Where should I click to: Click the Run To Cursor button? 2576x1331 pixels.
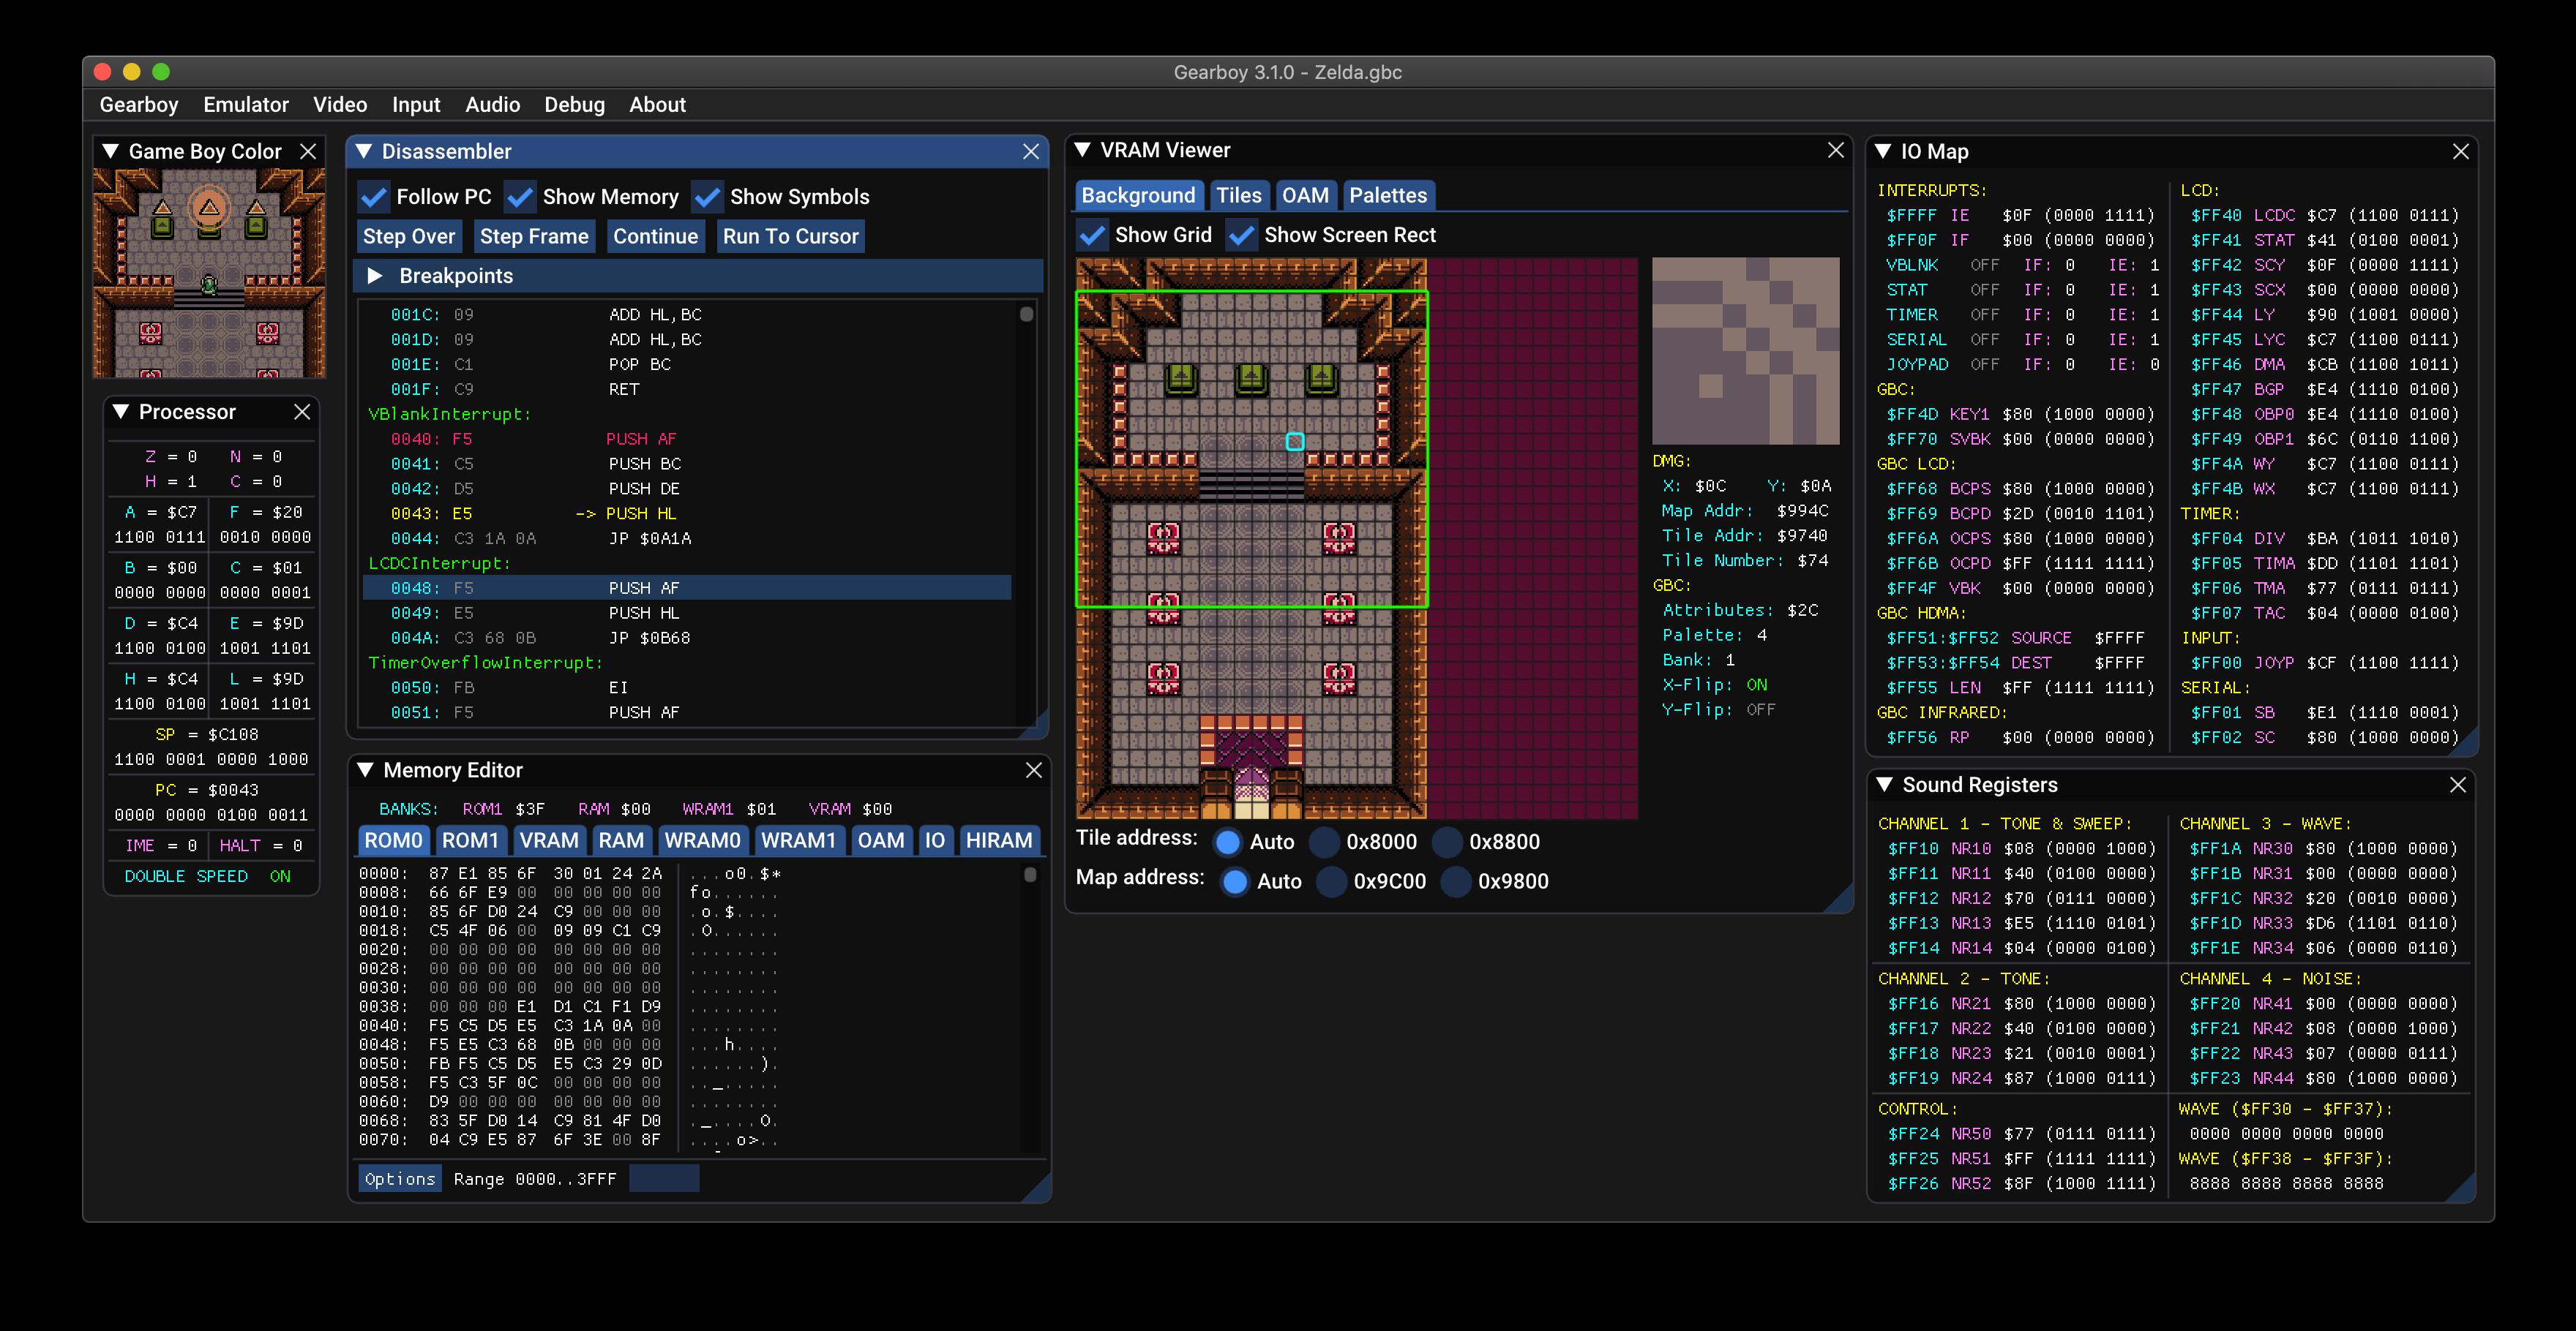pyautogui.click(x=790, y=237)
